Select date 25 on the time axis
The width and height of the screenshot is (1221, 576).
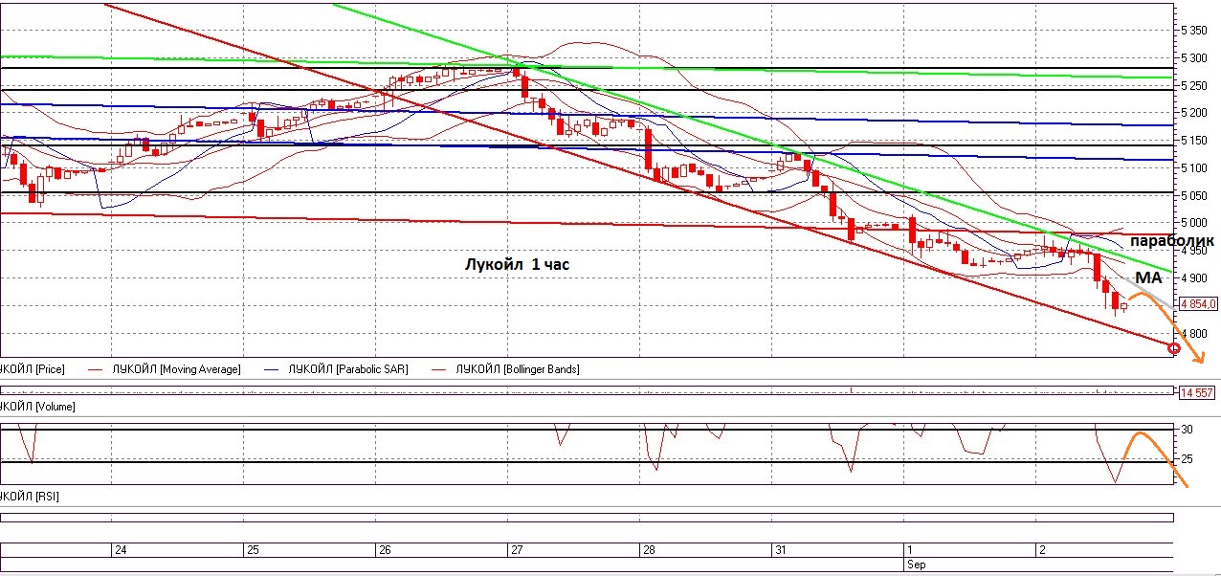point(253,550)
